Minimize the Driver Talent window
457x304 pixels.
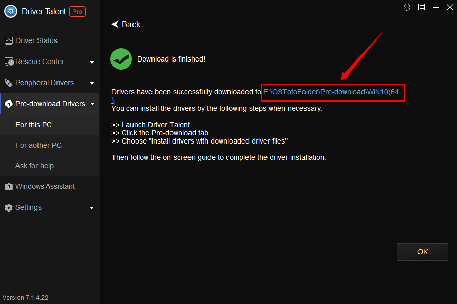[436, 7]
